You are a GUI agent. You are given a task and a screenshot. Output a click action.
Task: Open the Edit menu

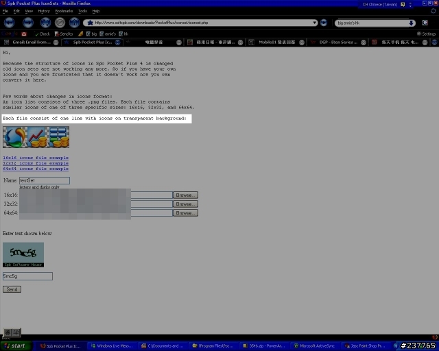click(16, 11)
